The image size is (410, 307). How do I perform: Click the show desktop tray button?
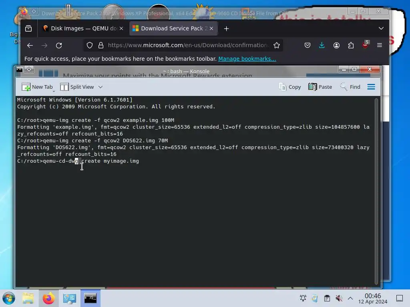coord(400,298)
